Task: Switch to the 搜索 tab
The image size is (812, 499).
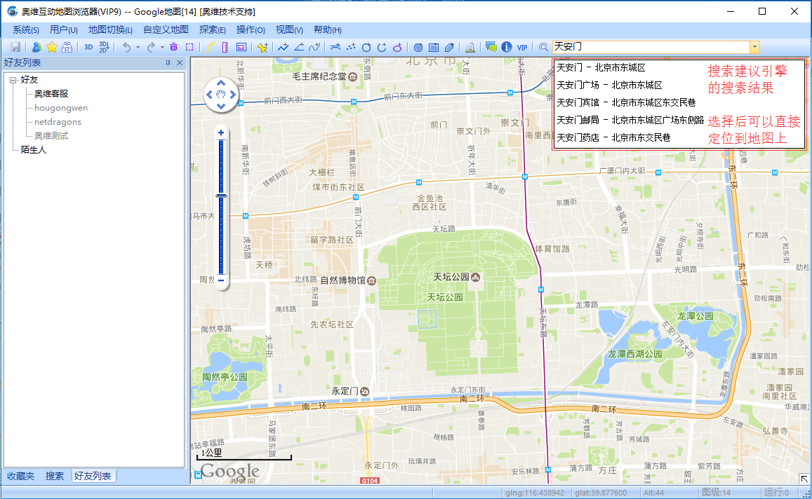Action: coord(54,476)
